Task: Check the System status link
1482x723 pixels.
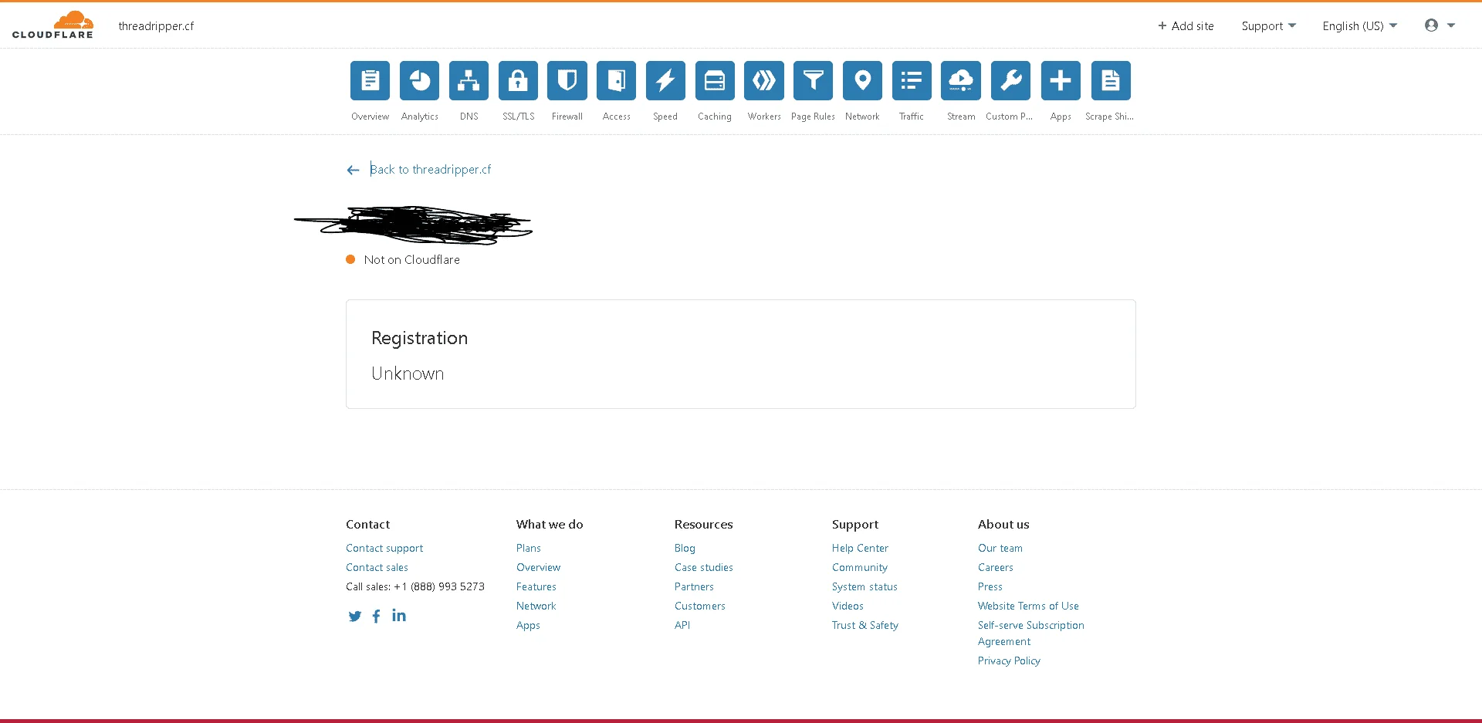Action: tap(864, 586)
